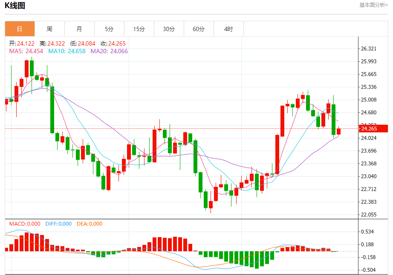Click the K线图 chart title
Viewport: 393px width, 275px height.
click(x=15, y=6)
